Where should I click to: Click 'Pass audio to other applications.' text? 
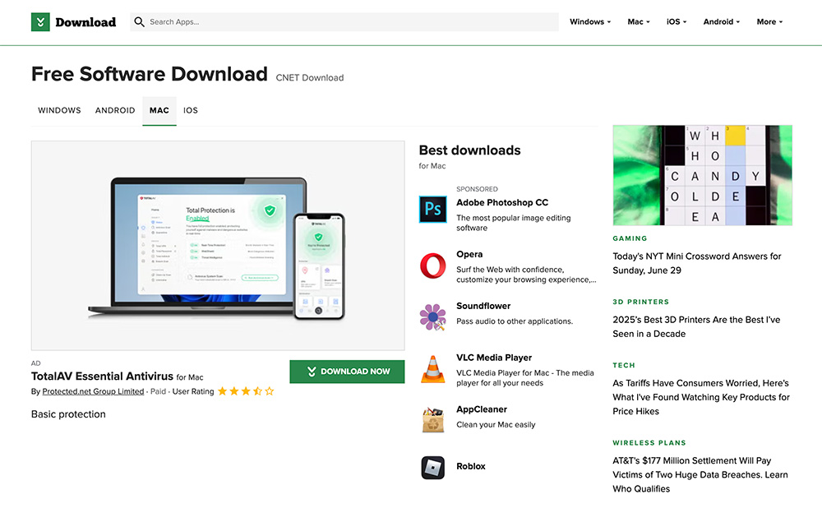coord(515,321)
